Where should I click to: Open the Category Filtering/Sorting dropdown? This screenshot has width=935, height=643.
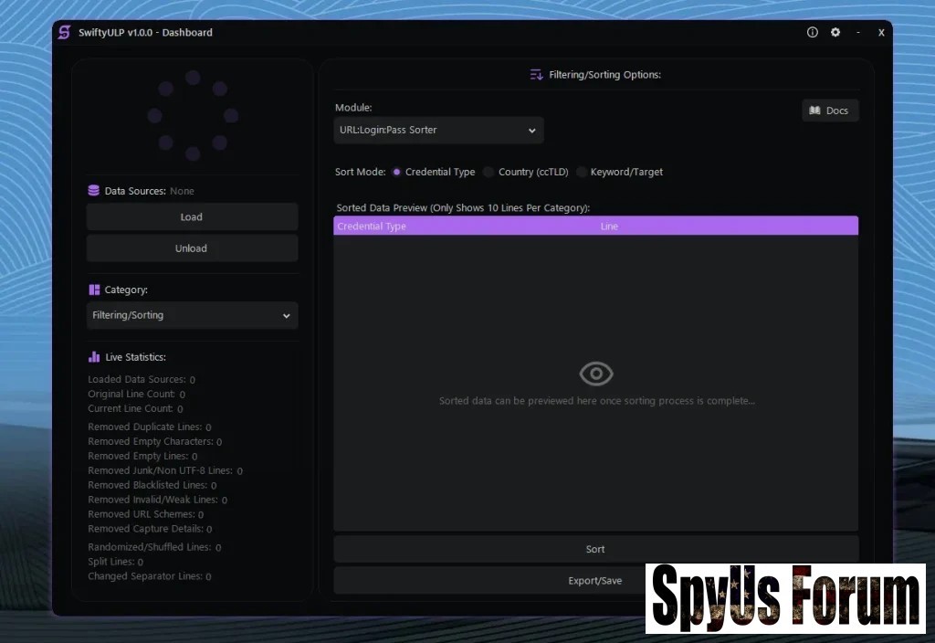click(192, 315)
